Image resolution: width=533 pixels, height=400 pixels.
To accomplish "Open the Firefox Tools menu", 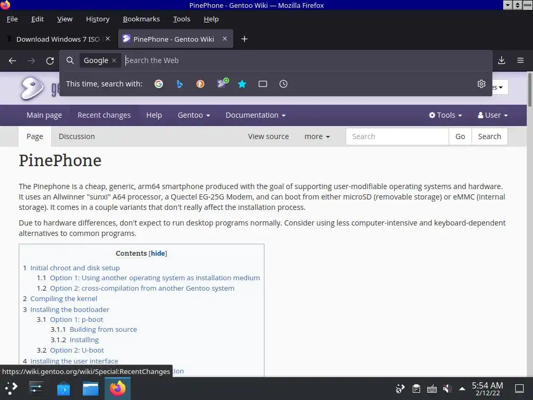I will (x=182, y=19).
